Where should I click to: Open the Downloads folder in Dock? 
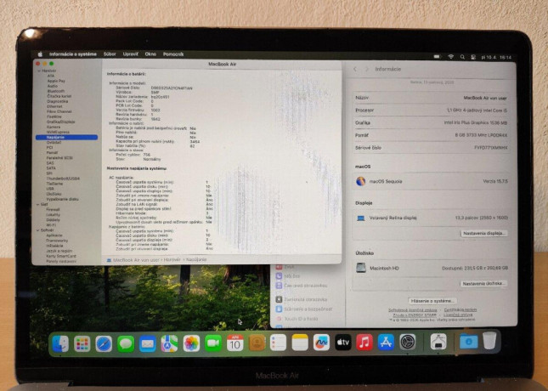[468, 341]
